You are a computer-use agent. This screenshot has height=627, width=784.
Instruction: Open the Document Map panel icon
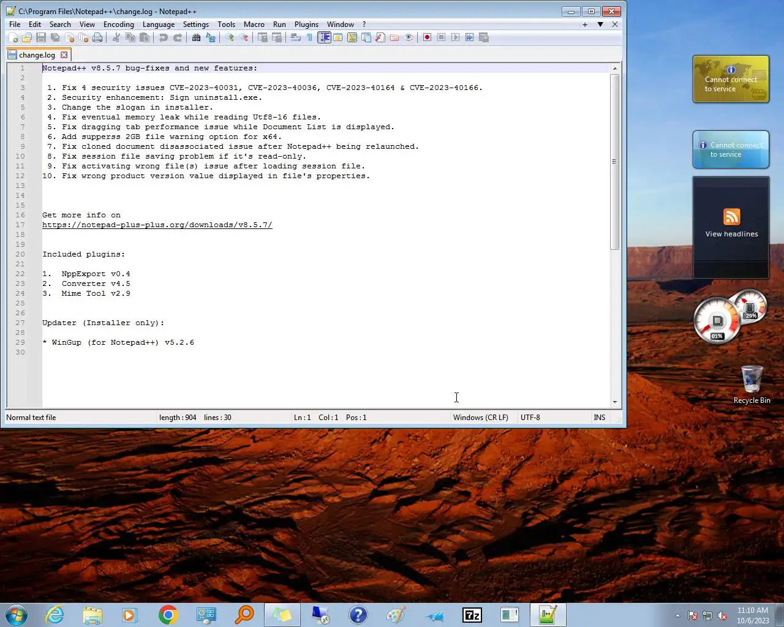(352, 37)
